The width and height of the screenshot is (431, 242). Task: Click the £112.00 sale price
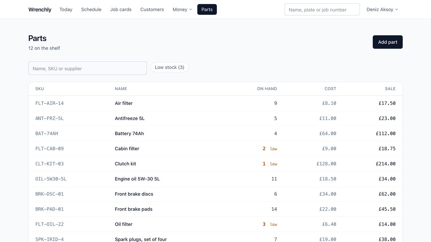386,133
